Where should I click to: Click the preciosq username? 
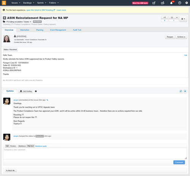coord(21,36)
